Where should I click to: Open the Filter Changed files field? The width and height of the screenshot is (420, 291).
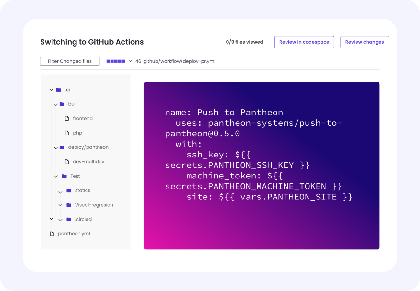click(70, 61)
